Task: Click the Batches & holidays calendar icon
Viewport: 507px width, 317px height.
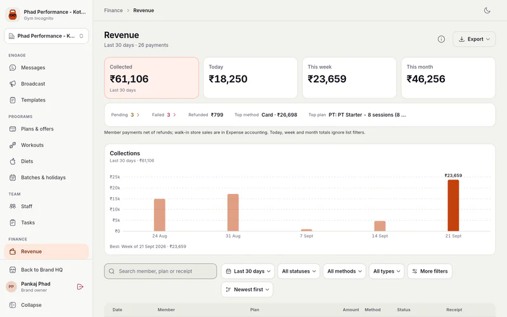Action: (13, 178)
